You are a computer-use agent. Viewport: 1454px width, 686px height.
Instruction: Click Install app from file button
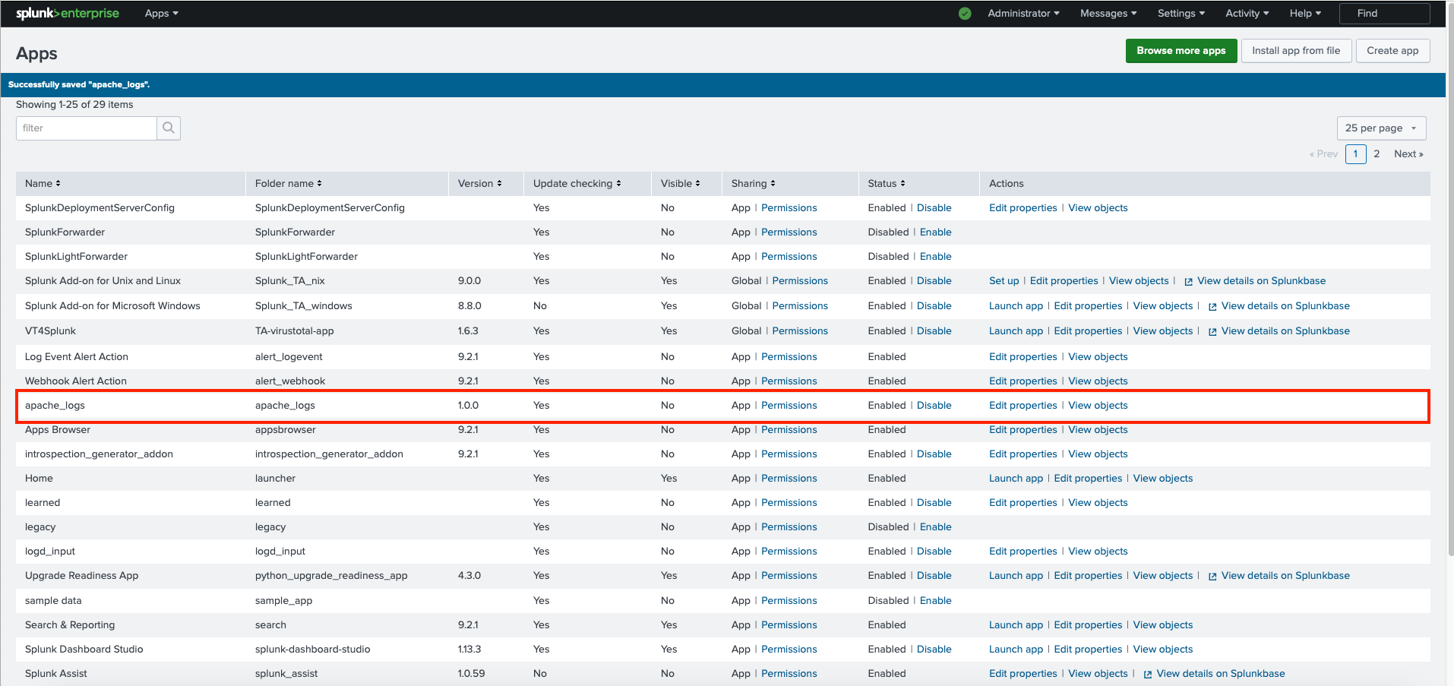tap(1296, 50)
